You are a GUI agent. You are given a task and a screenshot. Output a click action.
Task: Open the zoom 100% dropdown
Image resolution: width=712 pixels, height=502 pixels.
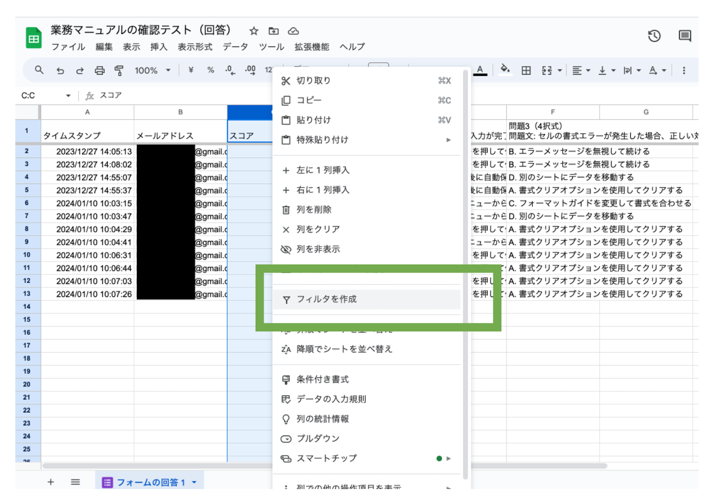(153, 70)
